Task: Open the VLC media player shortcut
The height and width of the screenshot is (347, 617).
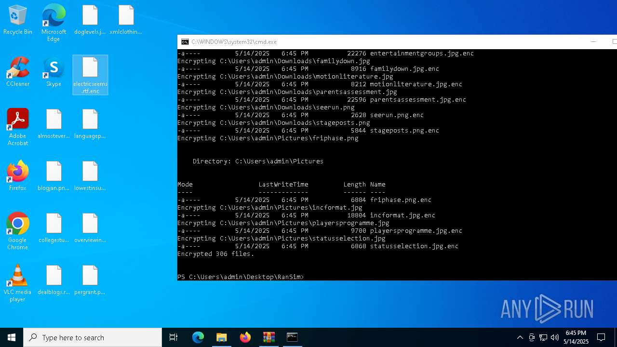Action: pos(18,283)
